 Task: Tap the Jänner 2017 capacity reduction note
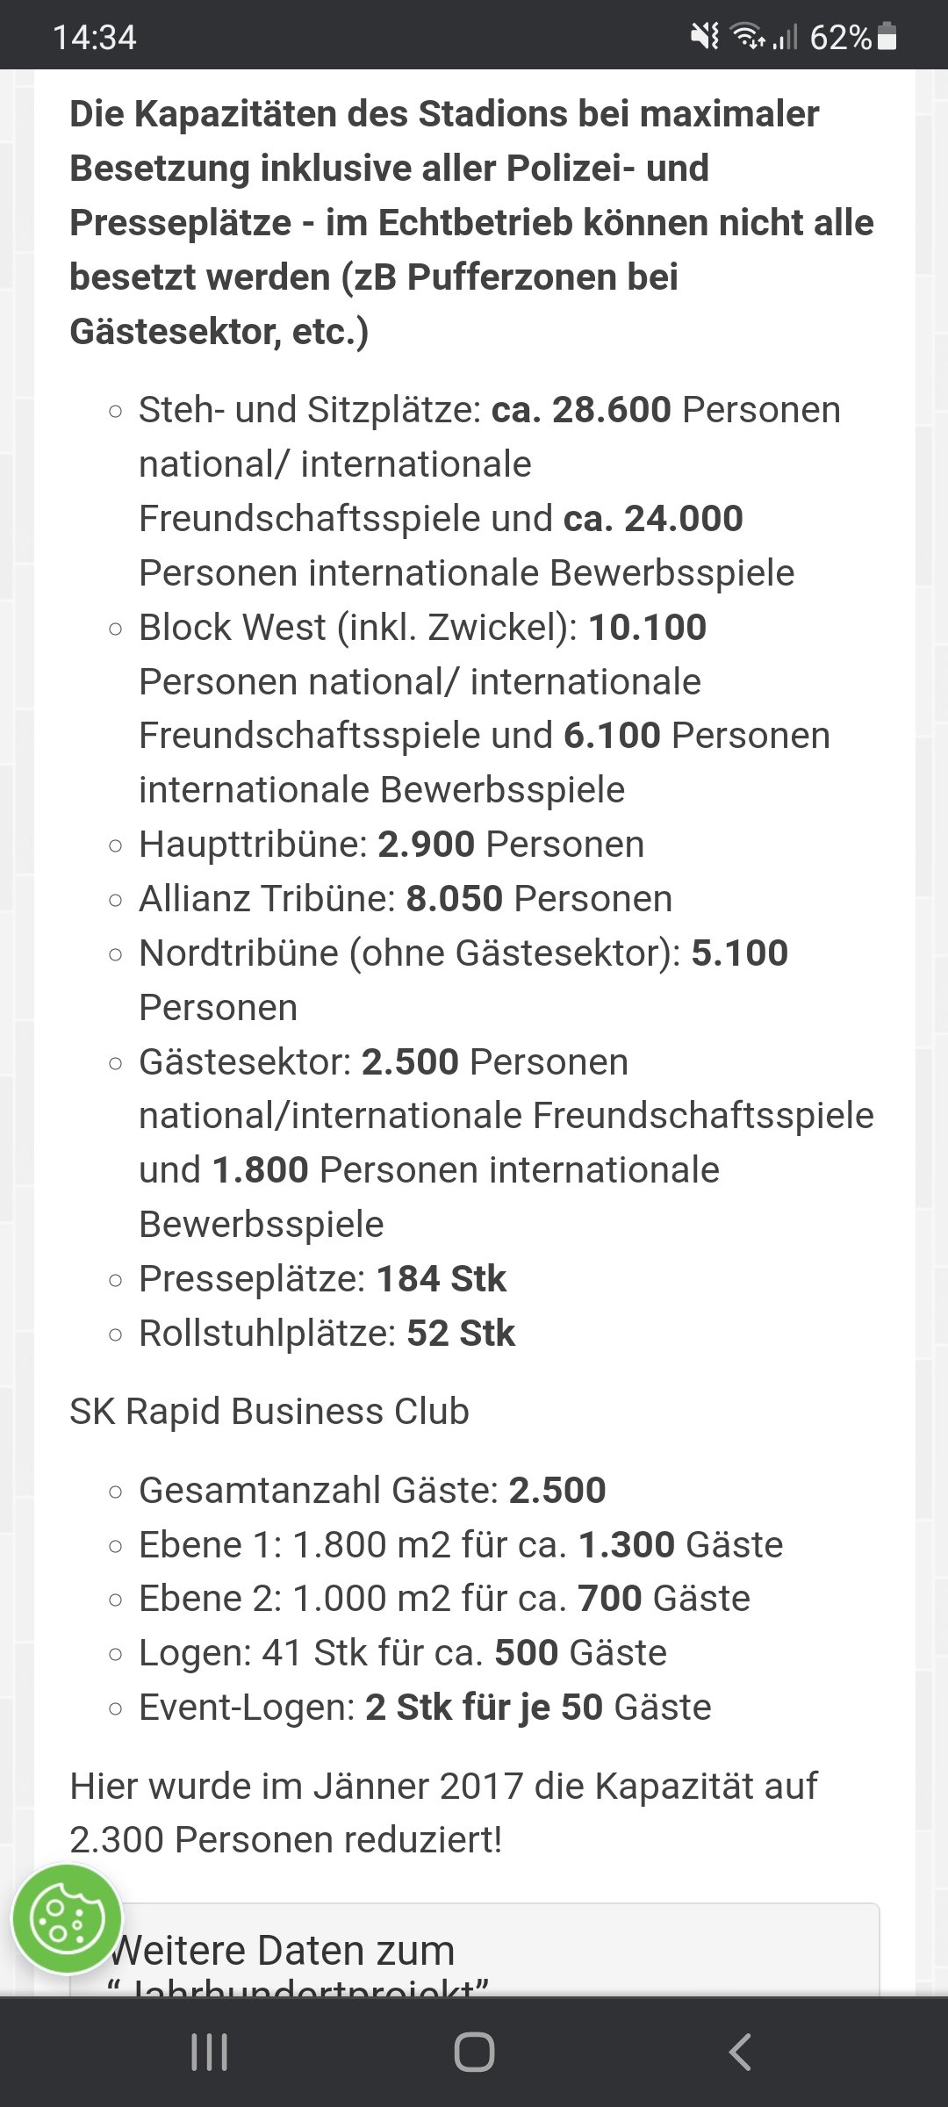click(443, 1813)
